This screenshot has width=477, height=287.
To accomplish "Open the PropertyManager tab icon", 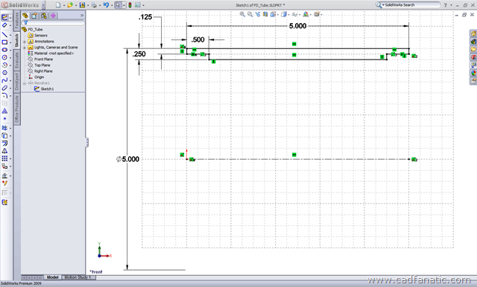I will [34, 16].
